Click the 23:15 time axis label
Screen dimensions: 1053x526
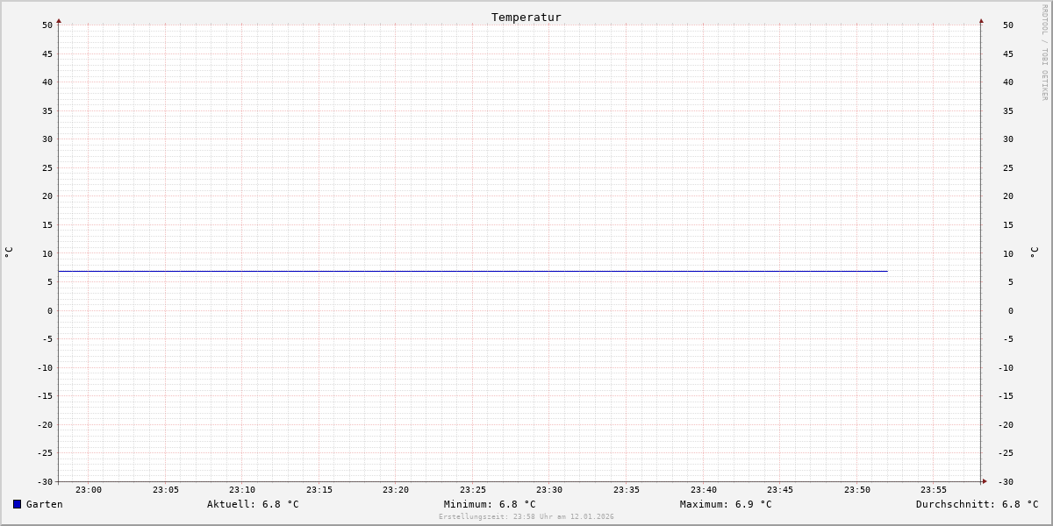coord(319,490)
